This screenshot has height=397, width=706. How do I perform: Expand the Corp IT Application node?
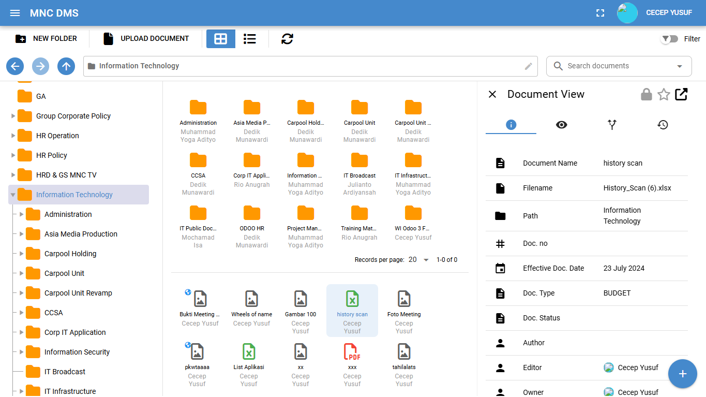coord(21,332)
